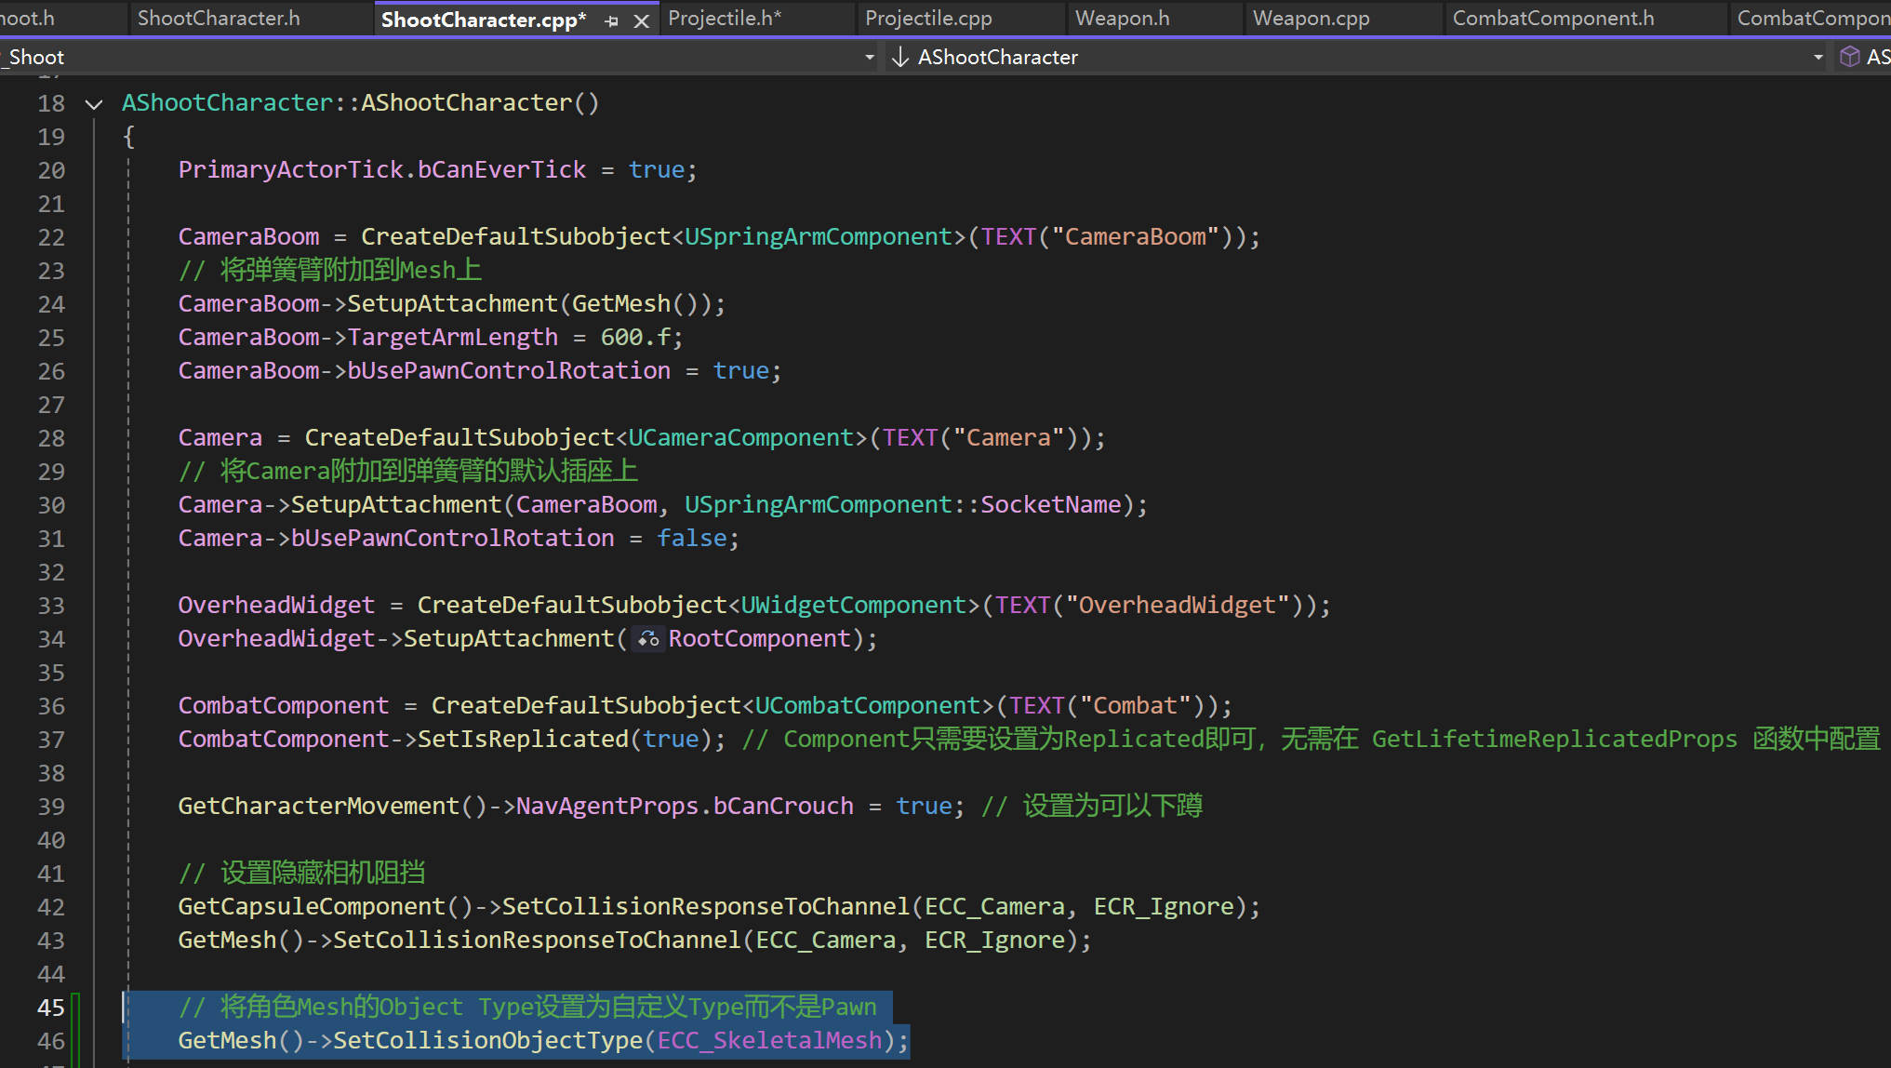Click the inline hint icon before RootComponent

648,639
